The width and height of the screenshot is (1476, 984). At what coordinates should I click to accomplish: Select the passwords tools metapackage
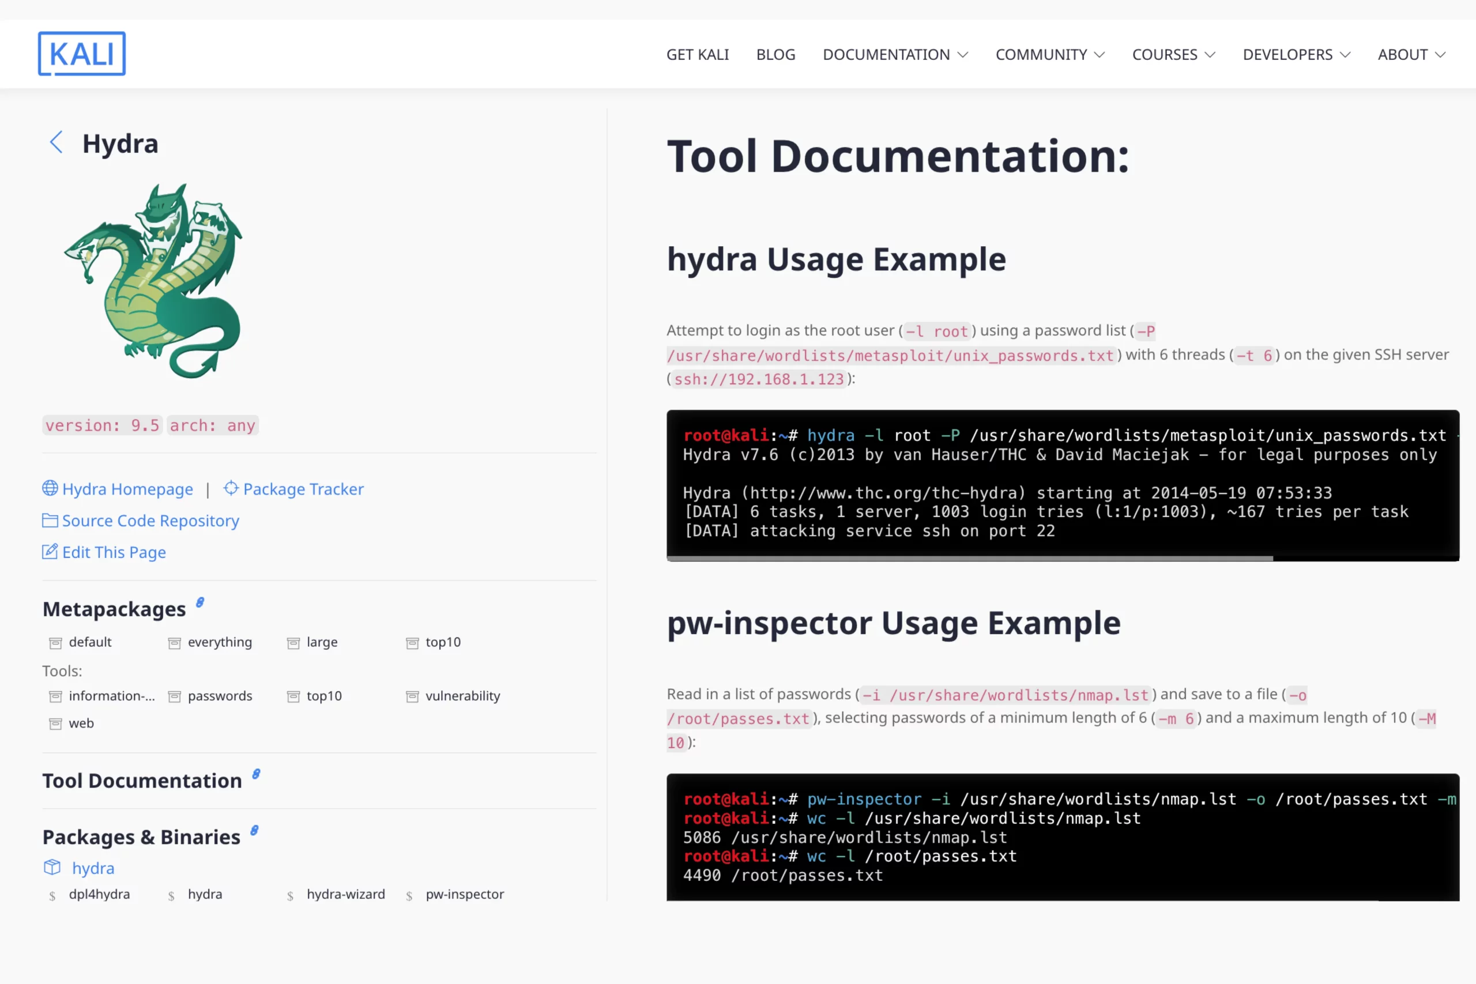point(219,696)
